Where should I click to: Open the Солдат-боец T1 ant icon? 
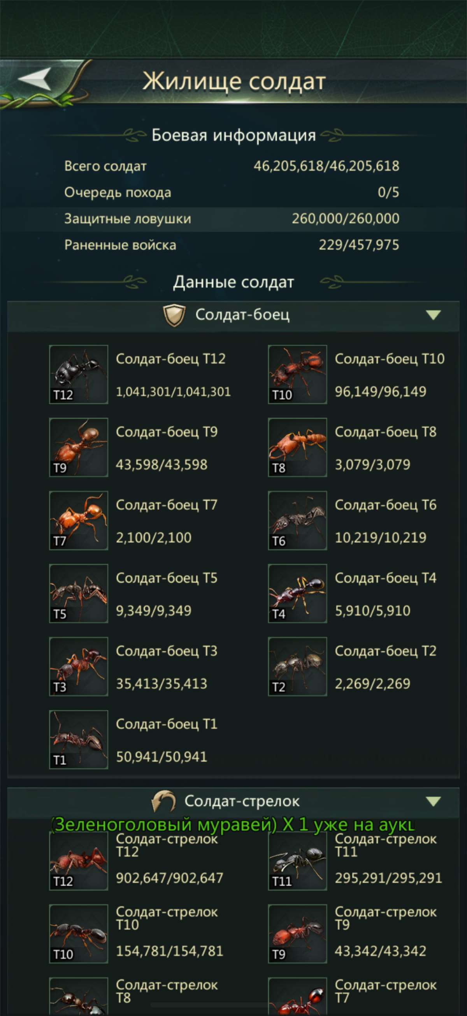point(78,740)
